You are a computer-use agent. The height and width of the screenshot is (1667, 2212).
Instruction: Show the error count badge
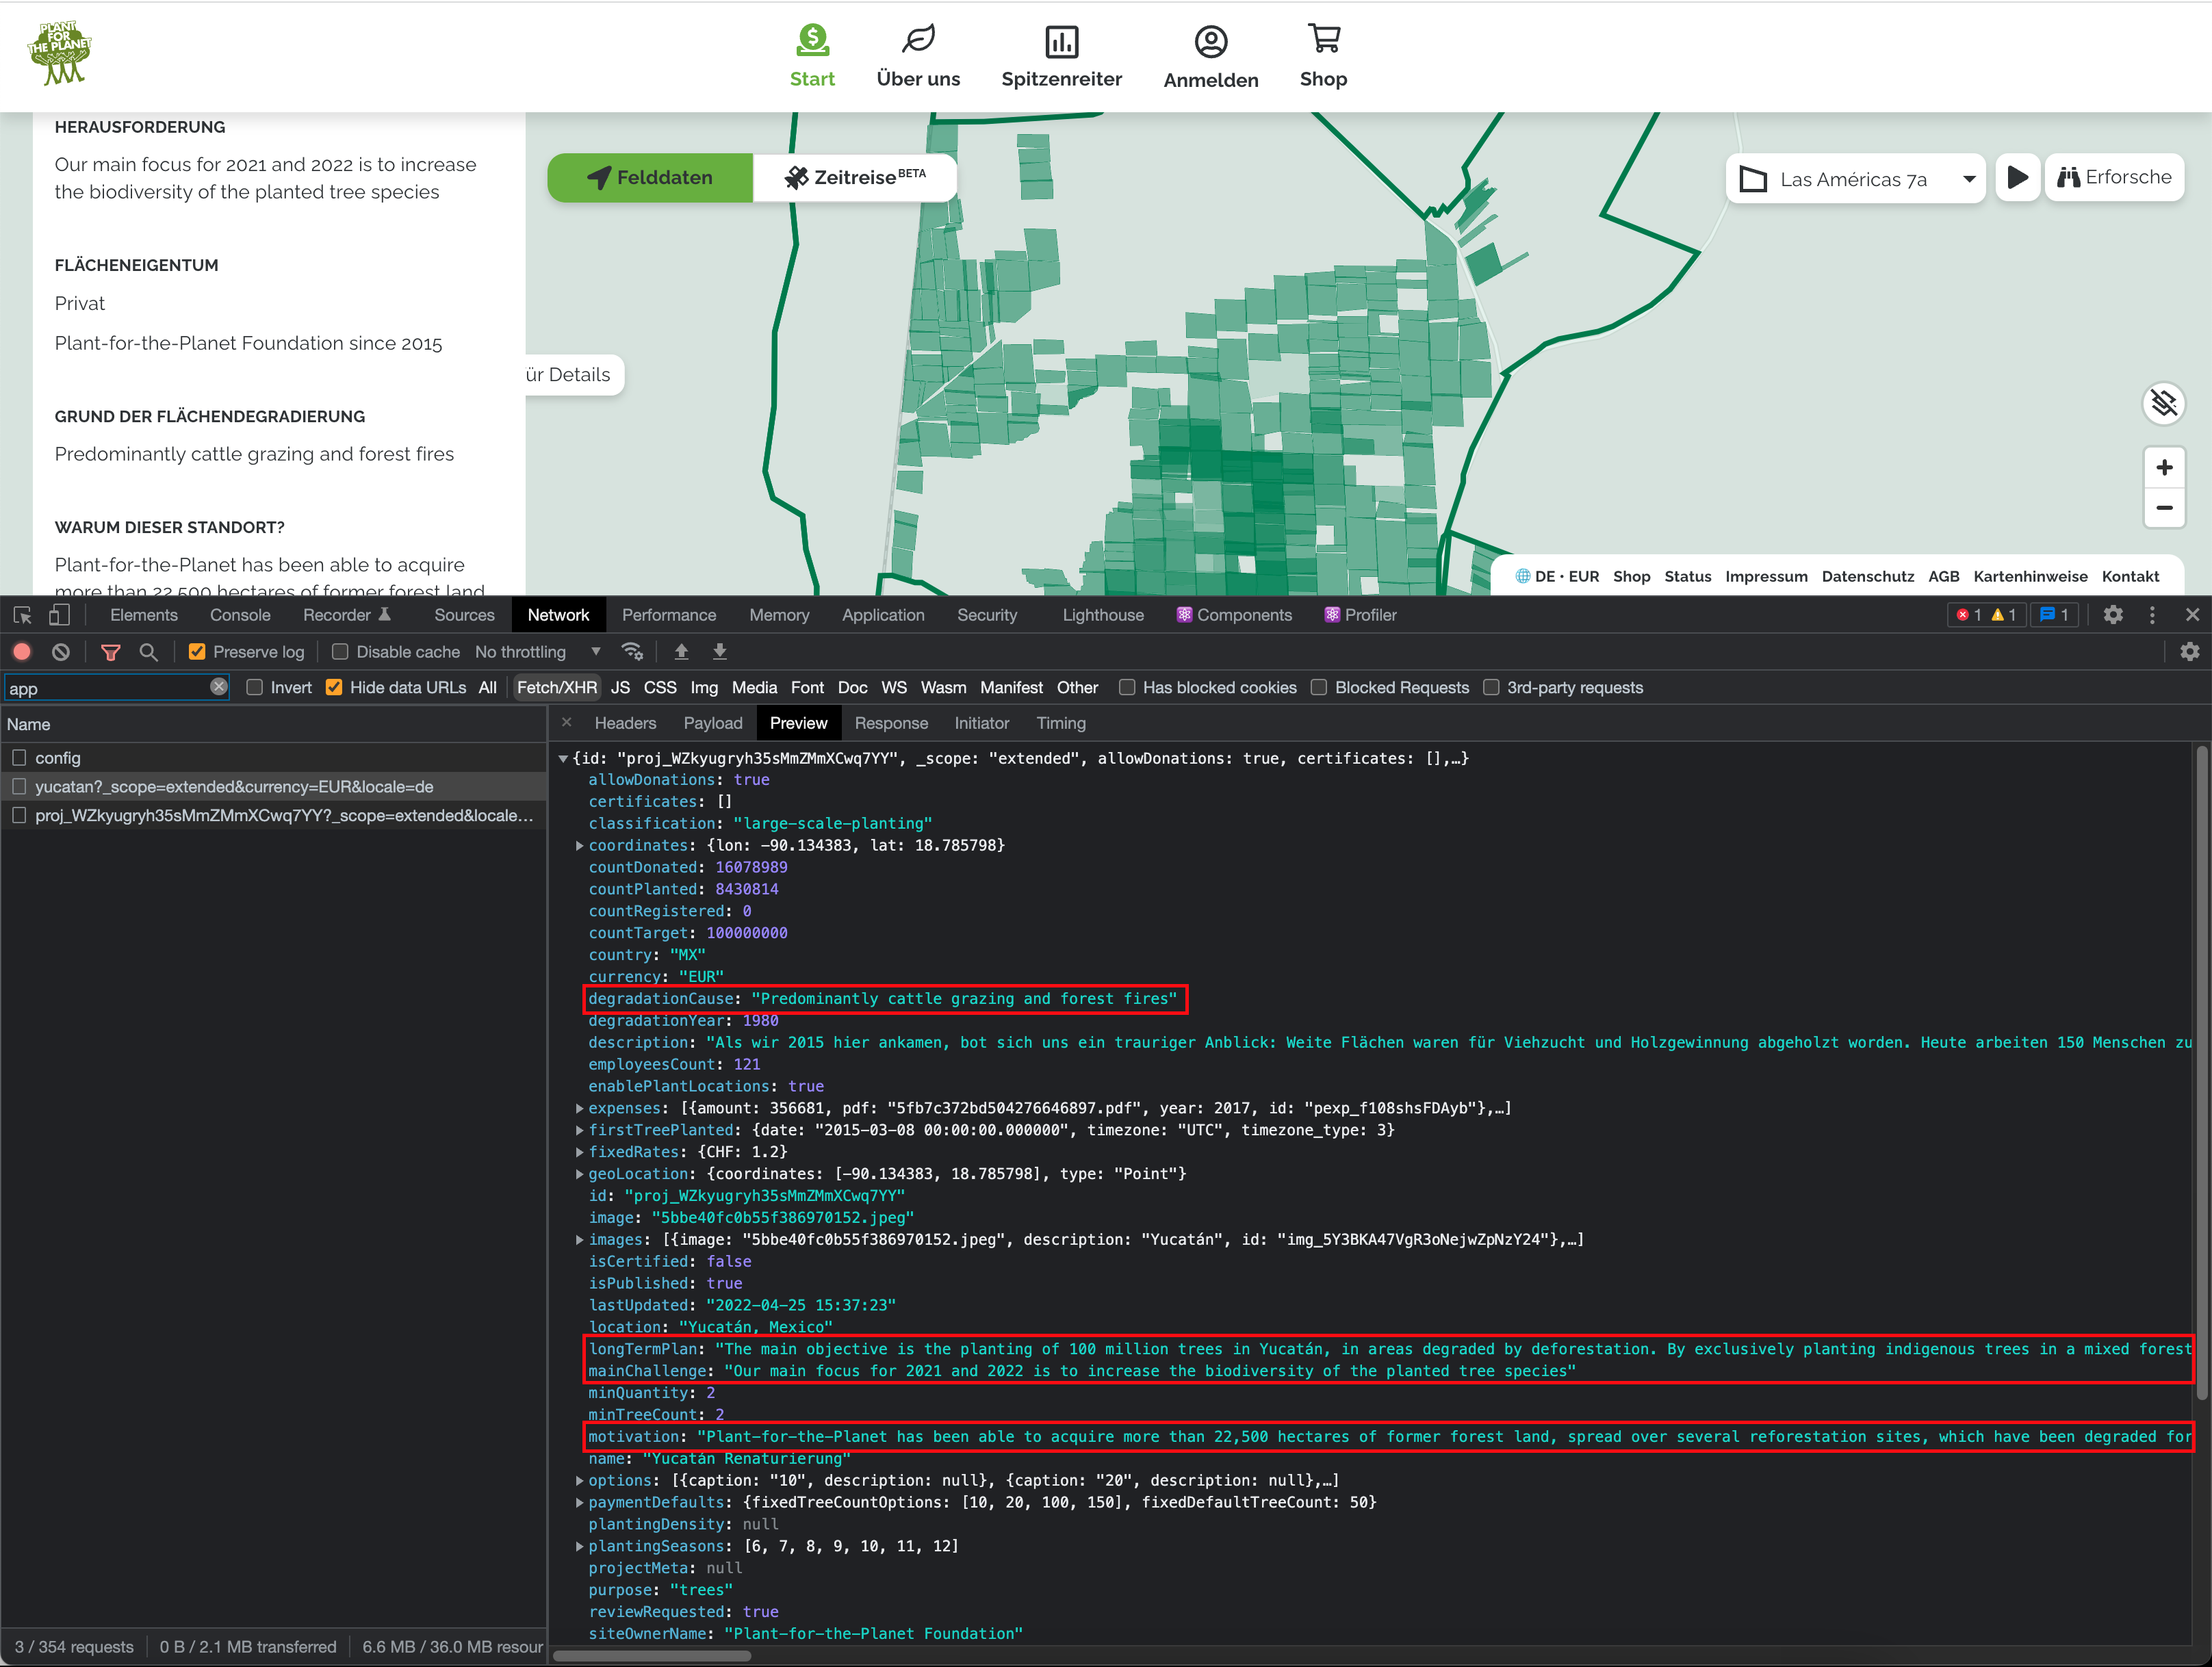click(x=1969, y=615)
